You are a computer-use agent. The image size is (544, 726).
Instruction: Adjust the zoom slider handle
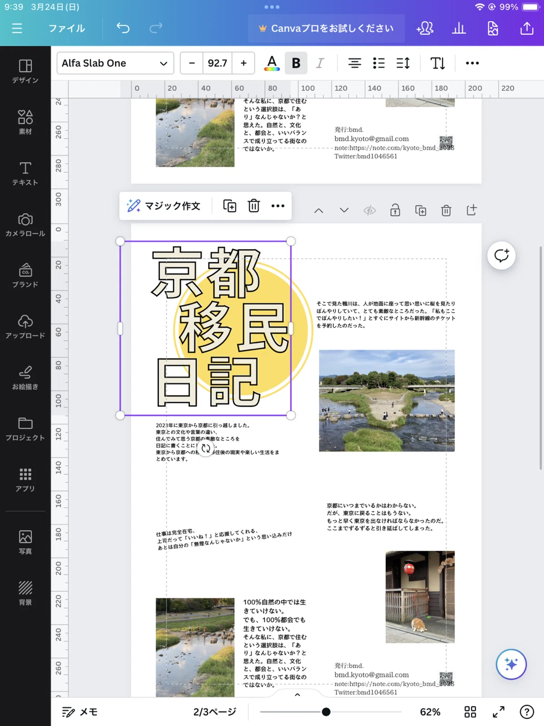326,712
